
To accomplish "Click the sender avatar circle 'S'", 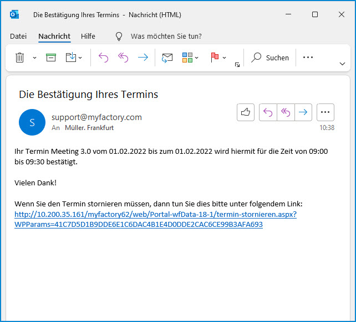I will point(32,122).
